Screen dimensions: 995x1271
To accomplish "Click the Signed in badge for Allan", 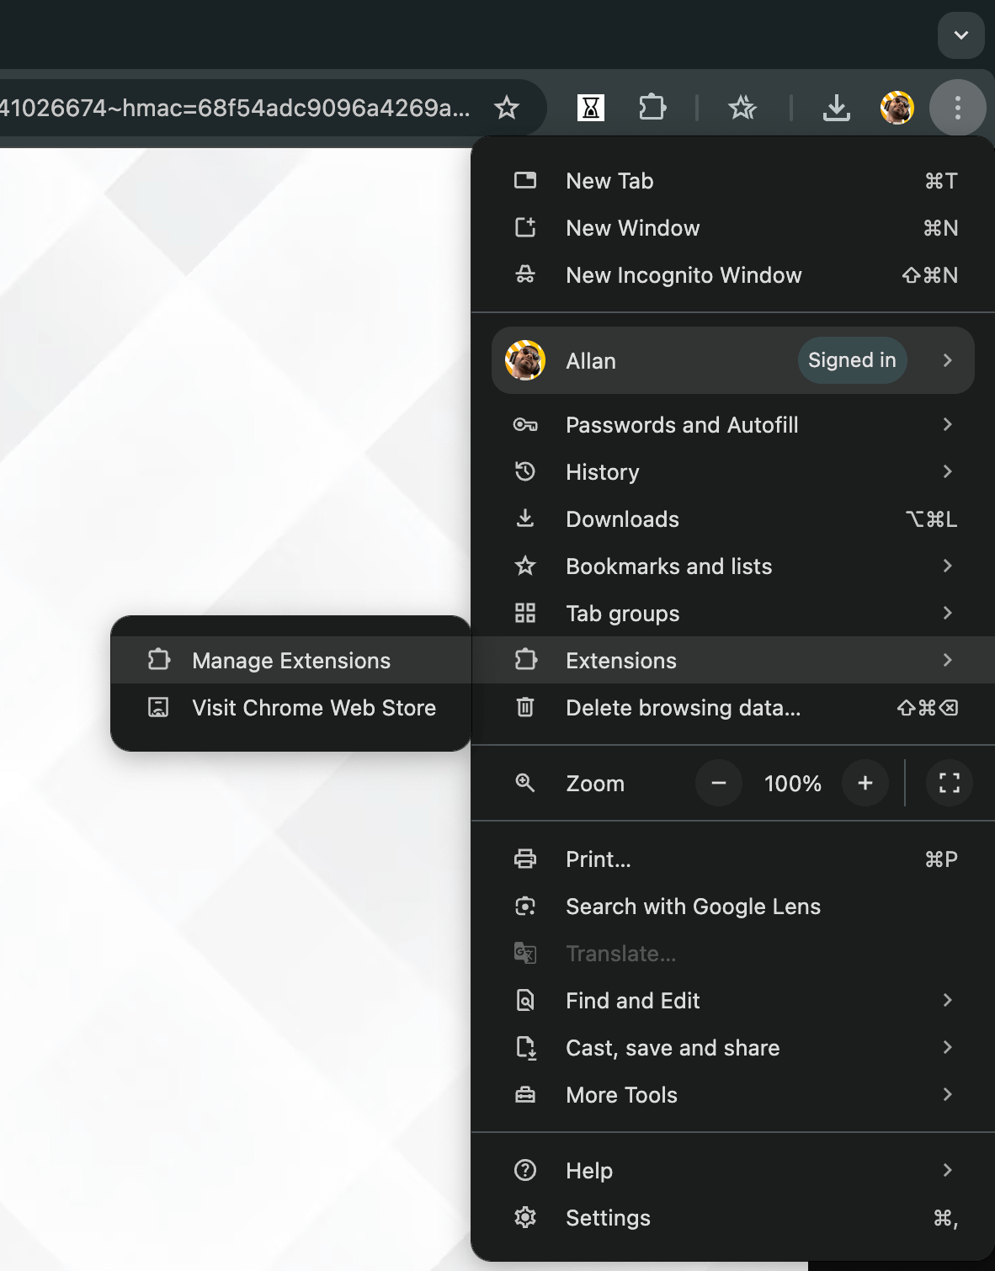I will (x=852, y=360).
